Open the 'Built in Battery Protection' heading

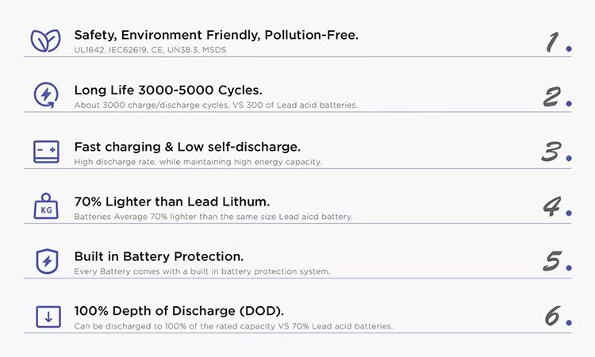click(159, 256)
